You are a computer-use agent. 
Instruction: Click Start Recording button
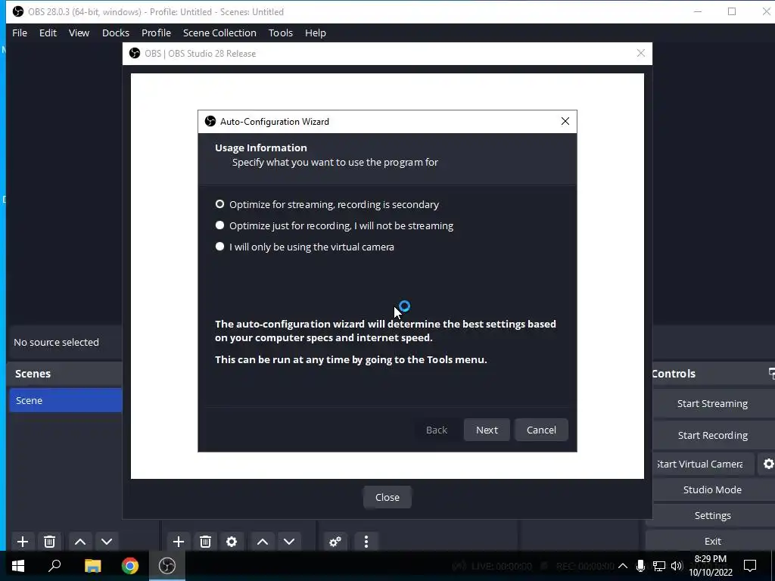[712, 435]
